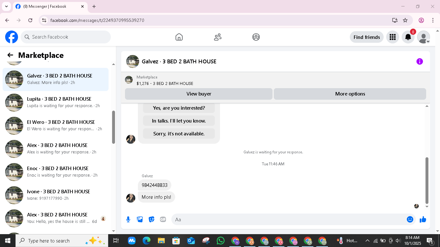Image resolution: width=440 pixels, height=247 pixels.
Task: Click install app icon in address bar
Action: pyautogui.click(x=395, y=20)
